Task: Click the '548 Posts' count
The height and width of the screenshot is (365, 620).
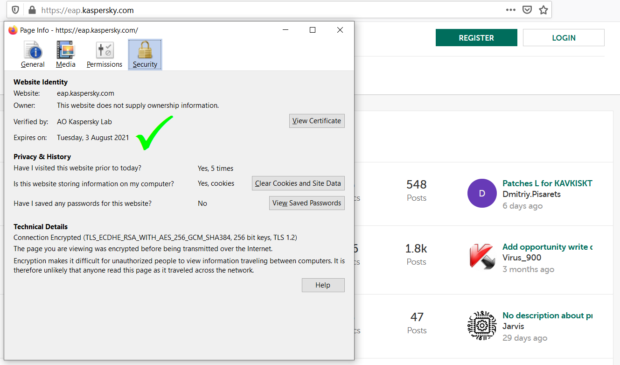Action: coord(417,190)
